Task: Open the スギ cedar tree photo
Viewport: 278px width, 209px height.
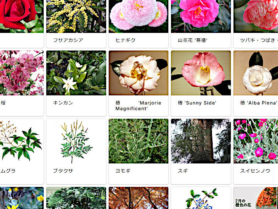Action: [x=201, y=141]
